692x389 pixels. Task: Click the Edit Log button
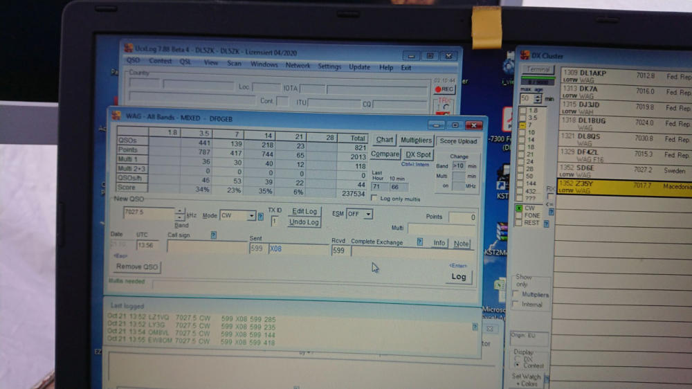point(304,211)
